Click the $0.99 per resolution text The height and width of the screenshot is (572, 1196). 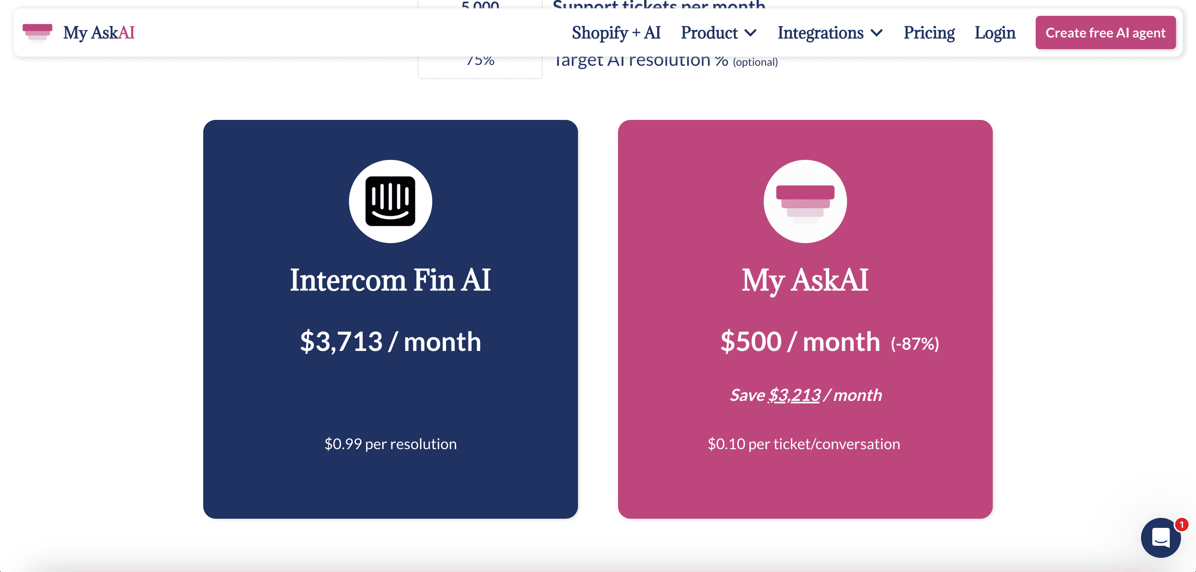click(390, 444)
